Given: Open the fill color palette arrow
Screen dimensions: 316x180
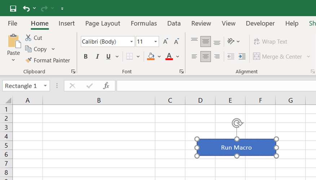Looking at the screenshot, I should coord(159,56).
